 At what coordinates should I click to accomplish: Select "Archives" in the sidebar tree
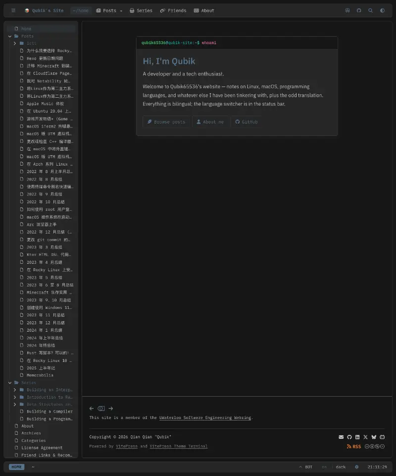(x=31, y=433)
